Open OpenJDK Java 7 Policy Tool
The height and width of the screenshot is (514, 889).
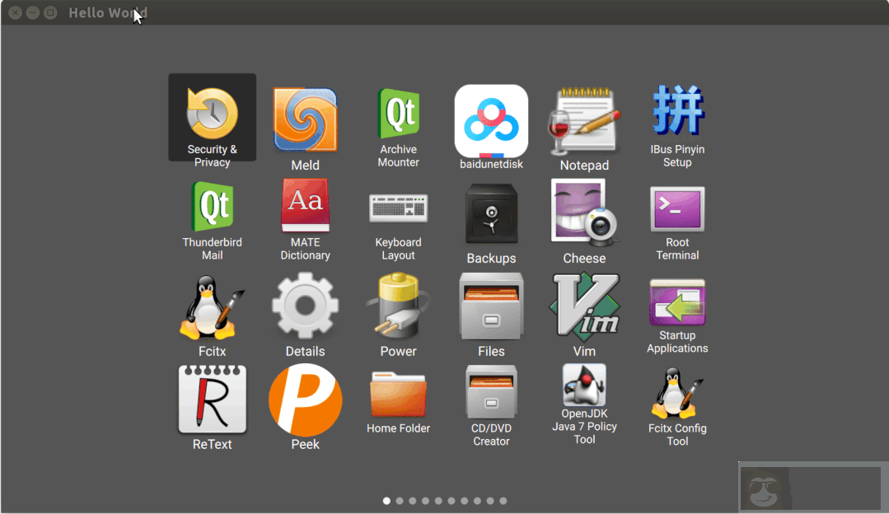[584, 385]
